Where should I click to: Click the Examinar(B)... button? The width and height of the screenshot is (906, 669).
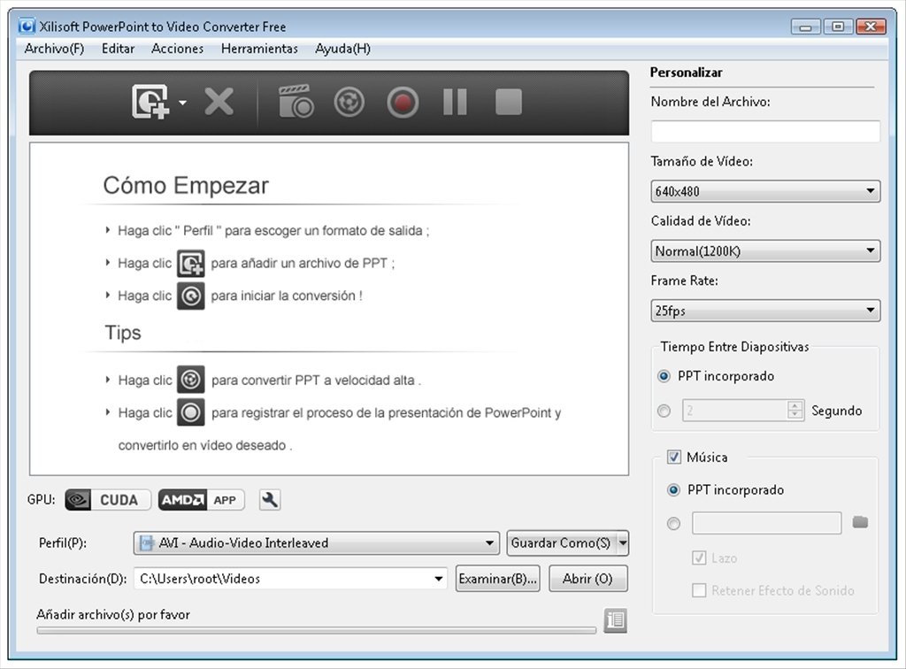click(x=497, y=579)
